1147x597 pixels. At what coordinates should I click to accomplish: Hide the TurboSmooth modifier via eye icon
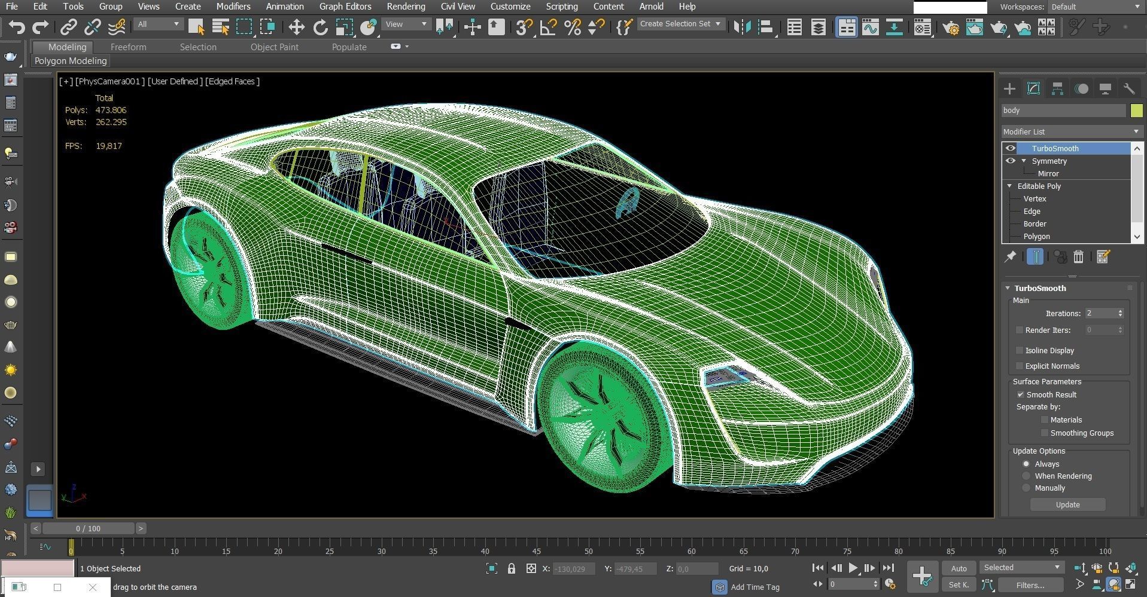pos(1011,148)
